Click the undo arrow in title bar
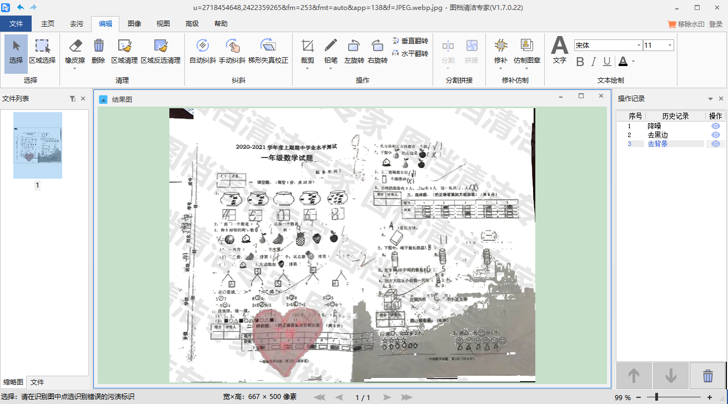 click(x=21, y=7)
